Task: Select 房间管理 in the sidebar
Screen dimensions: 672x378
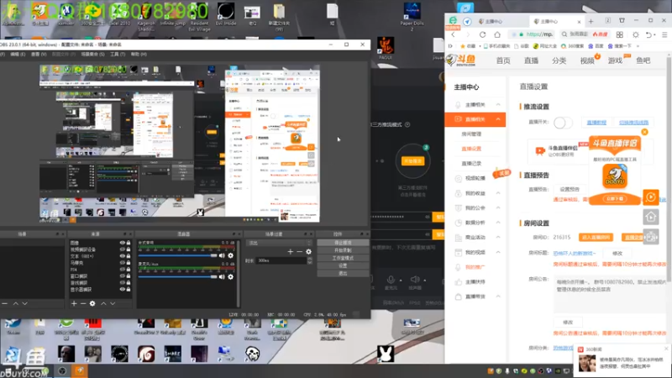Action: point(471,134)
